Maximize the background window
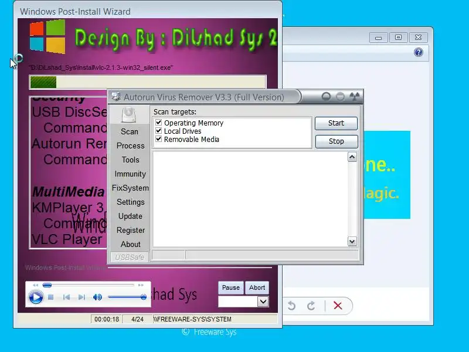Image resolution: width=469 pixels, height=352 pixels. coord(399,38)
